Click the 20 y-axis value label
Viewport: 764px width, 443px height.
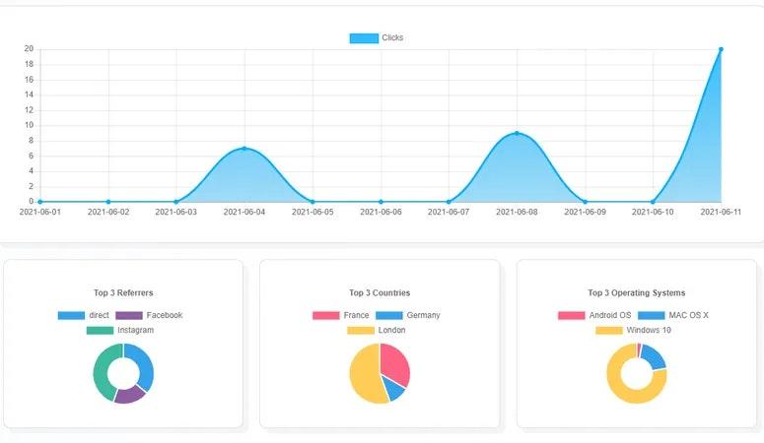point(29,48)
